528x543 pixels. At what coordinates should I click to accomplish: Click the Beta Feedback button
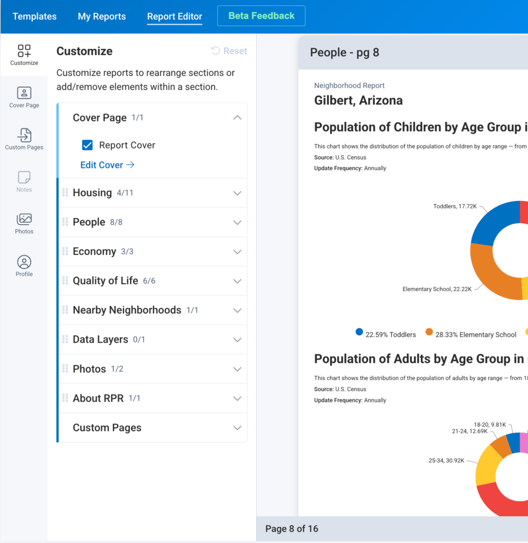pos(261,16)
